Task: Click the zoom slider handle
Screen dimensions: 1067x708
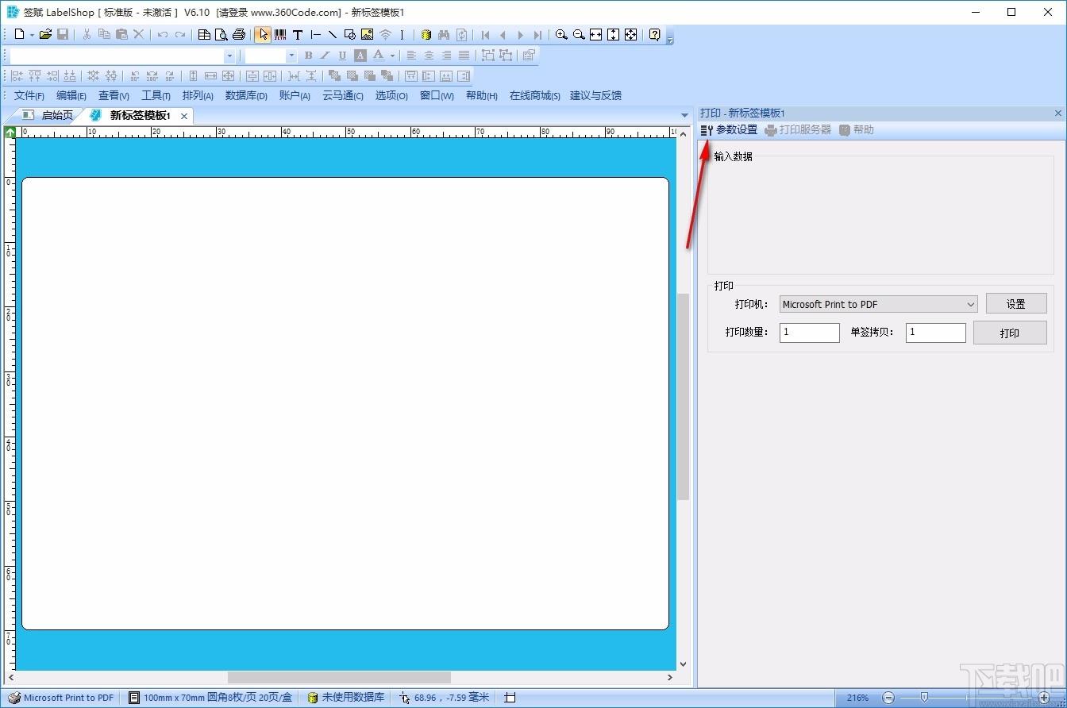Action: (x=924, y=698)
